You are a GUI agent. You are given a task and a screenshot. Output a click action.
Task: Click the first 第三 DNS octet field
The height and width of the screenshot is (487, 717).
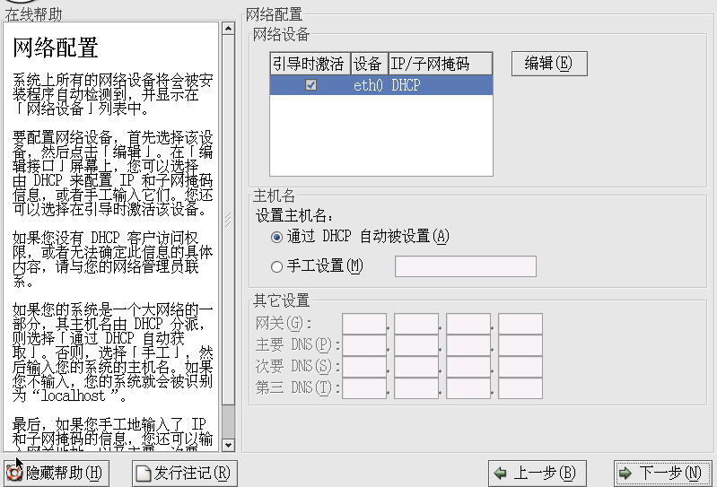pyautogui.click(x=364, y=388)
